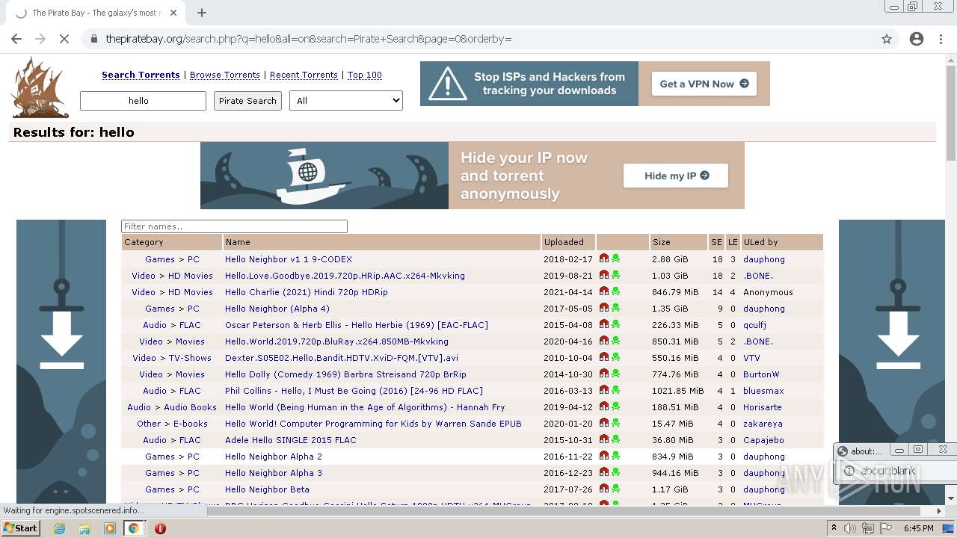Open uploader qculfj profile
The width and height of the screenshot is (957, 538).
click(754, 325)
